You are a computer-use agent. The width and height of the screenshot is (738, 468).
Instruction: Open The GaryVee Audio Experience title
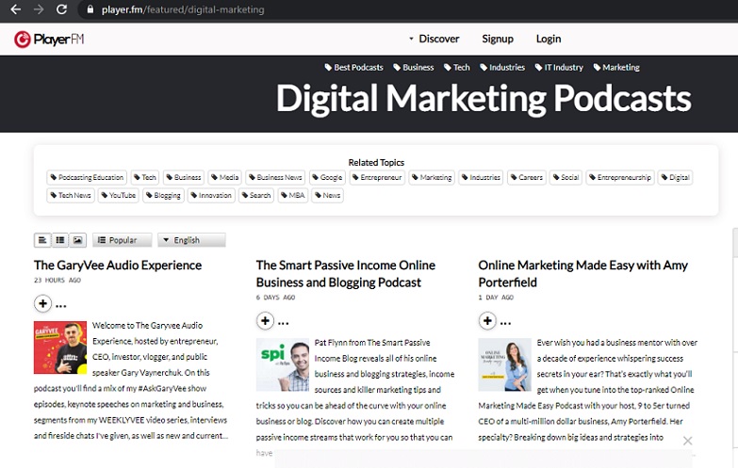[118, 266]
